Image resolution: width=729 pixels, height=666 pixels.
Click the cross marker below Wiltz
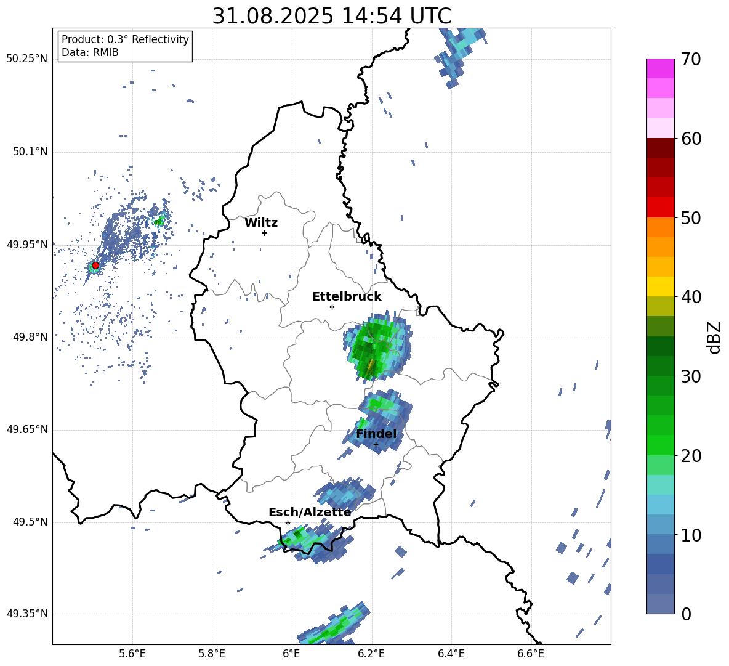(264, 233)
